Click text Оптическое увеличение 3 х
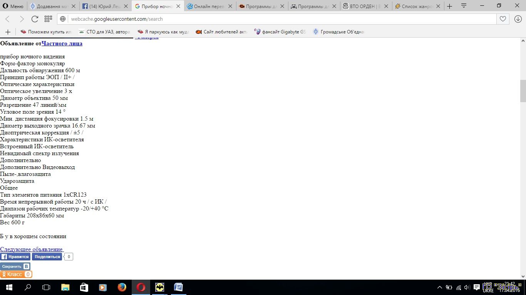 tap(36, 91)
